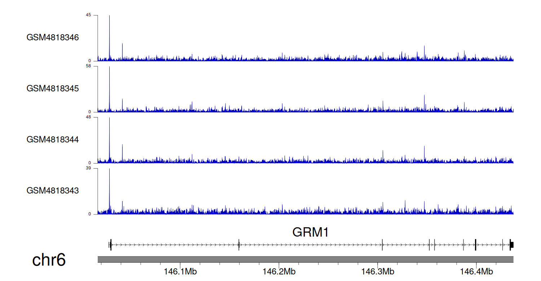
Task: Click the chr6 chromosome label
Action: point(49,260)
